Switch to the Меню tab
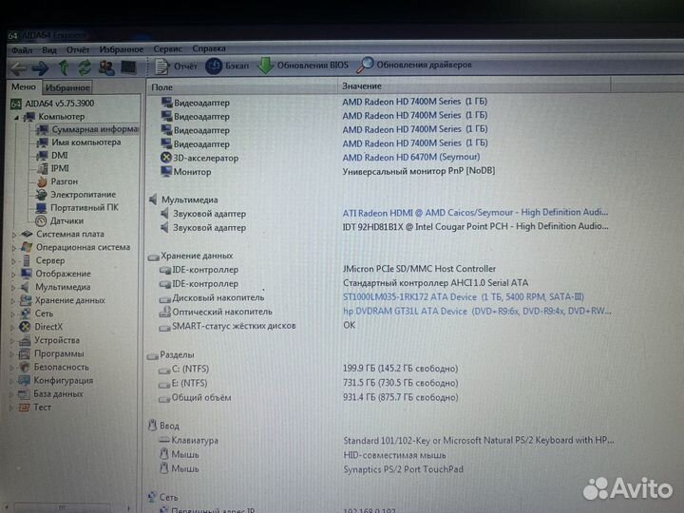The width and height of the screenshot is (684, 513). 24,86
